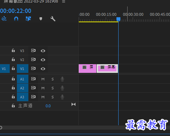Toggle lock on track V2
This screenshot has width=170, height=136.
pyautogui.click(x=13, y=60)
